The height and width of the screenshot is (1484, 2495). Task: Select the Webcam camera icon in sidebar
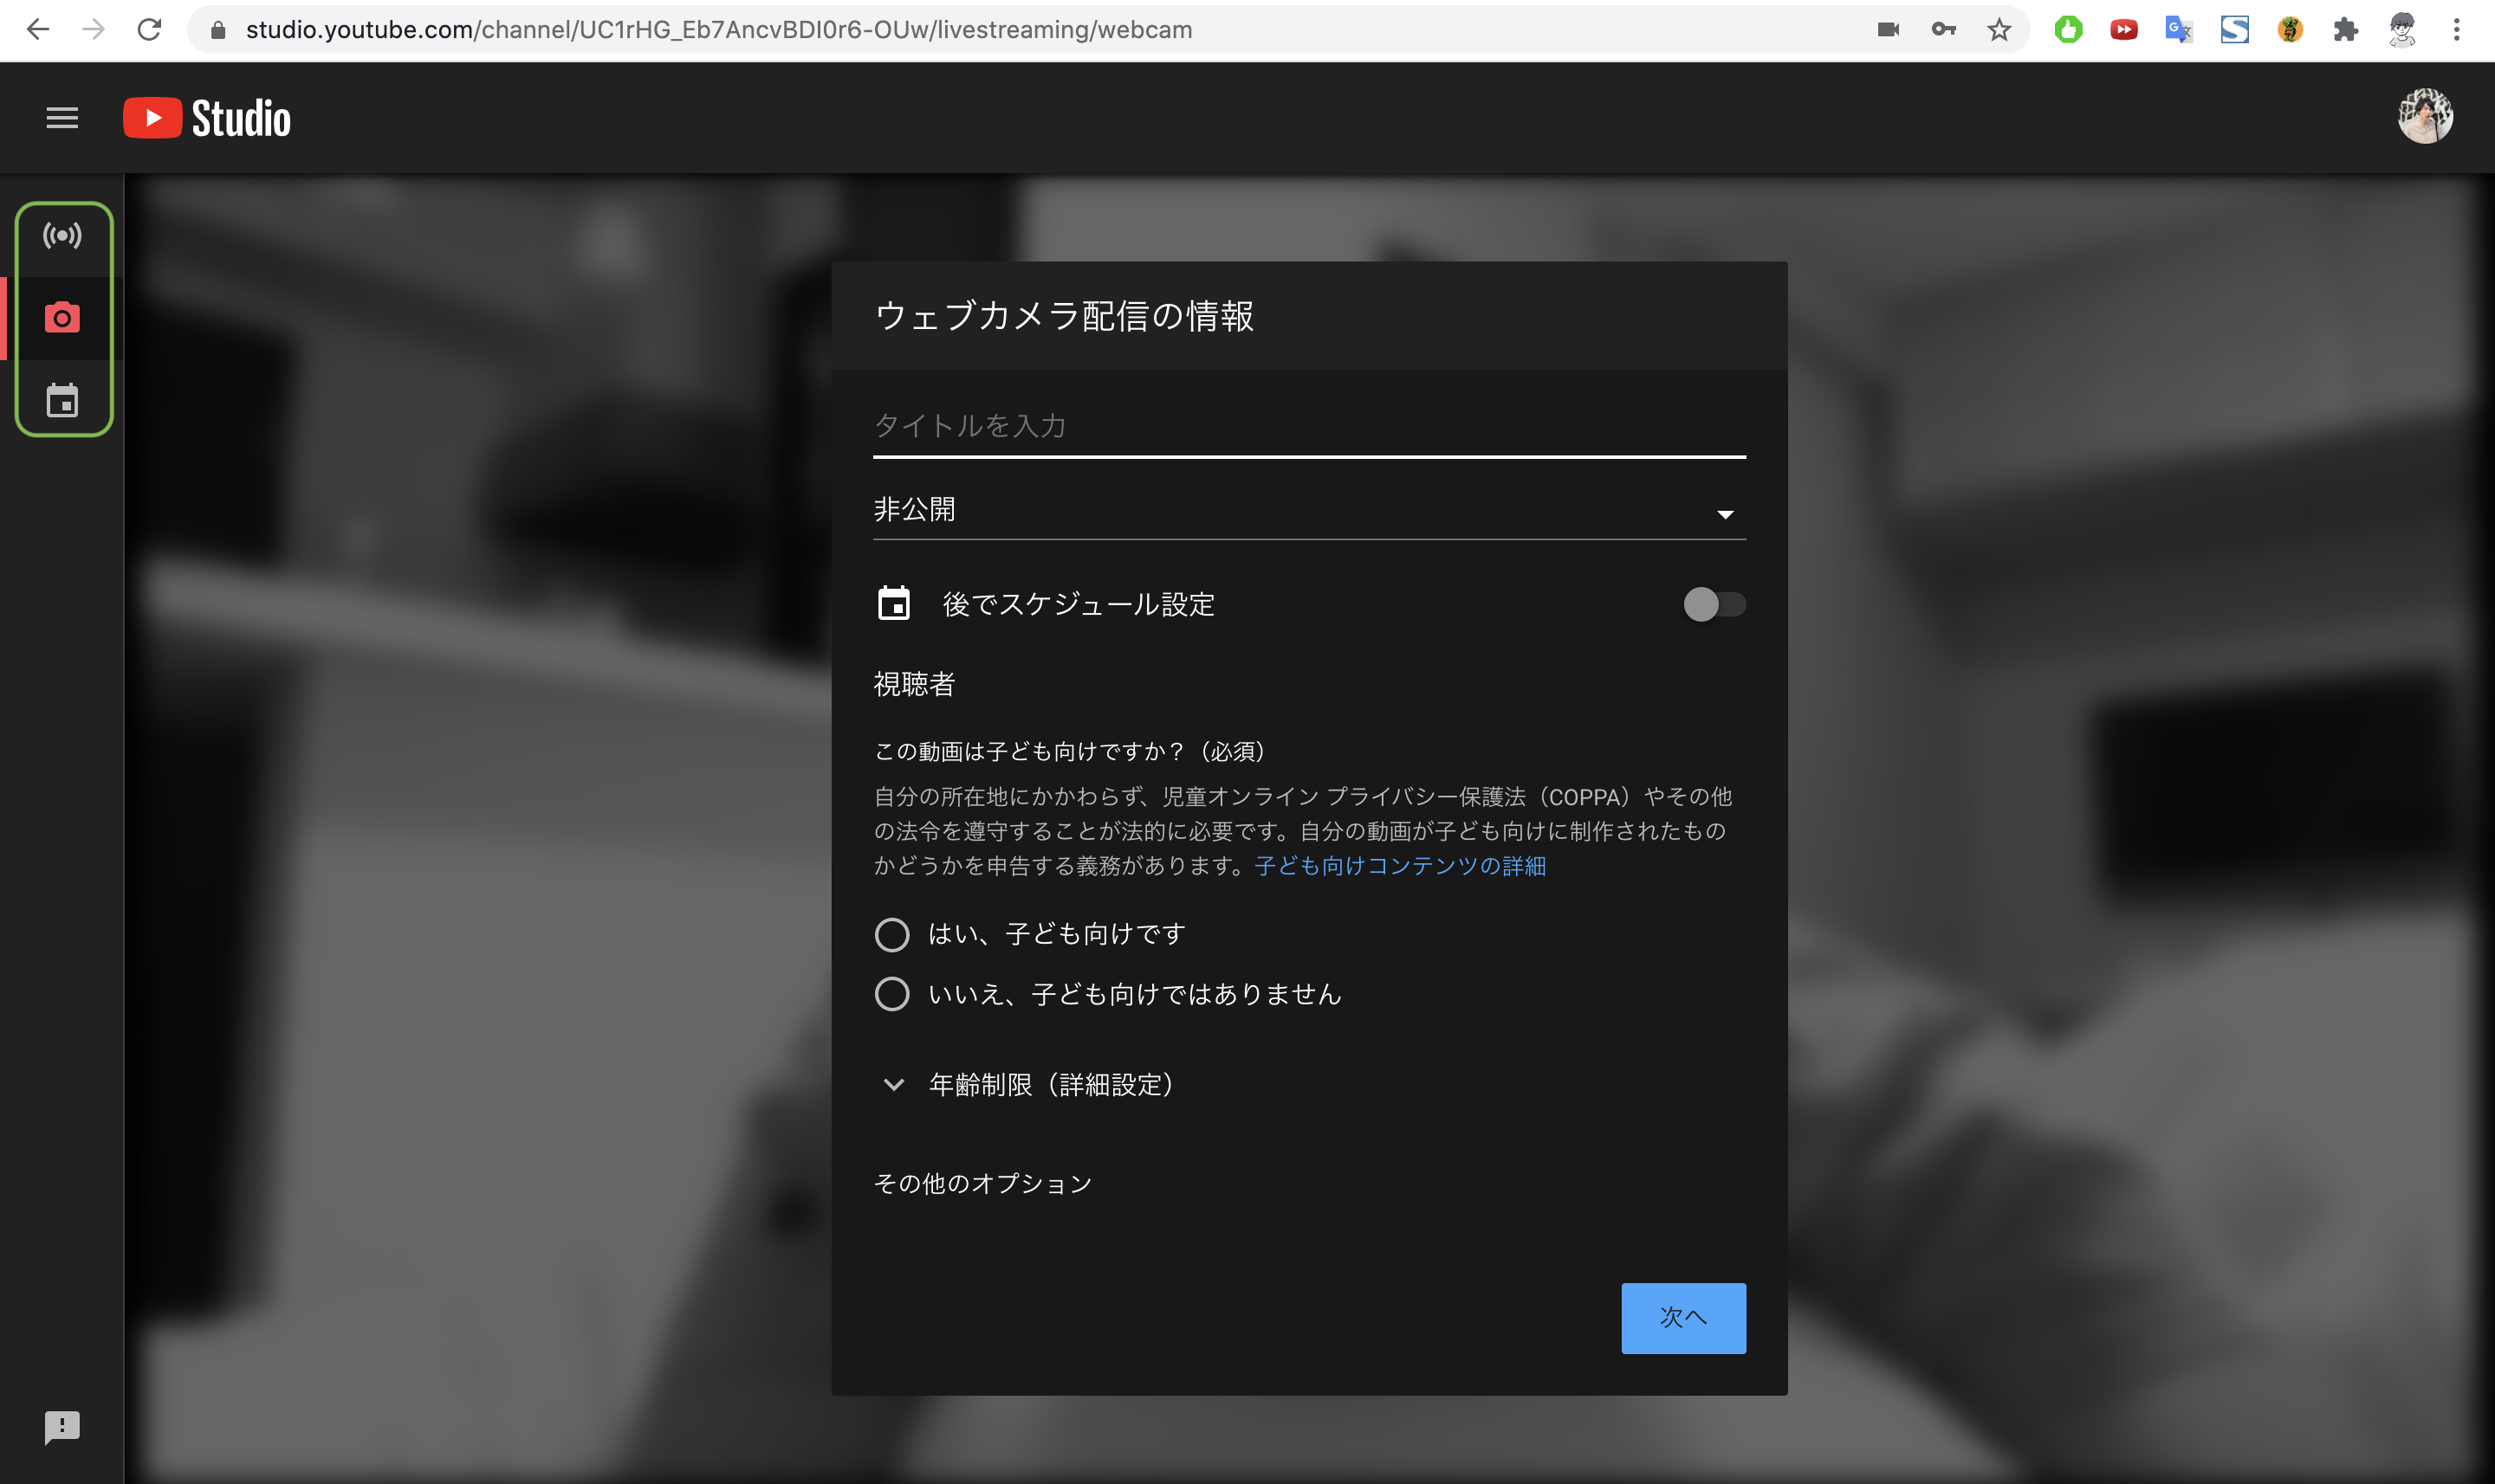point(62,318)
